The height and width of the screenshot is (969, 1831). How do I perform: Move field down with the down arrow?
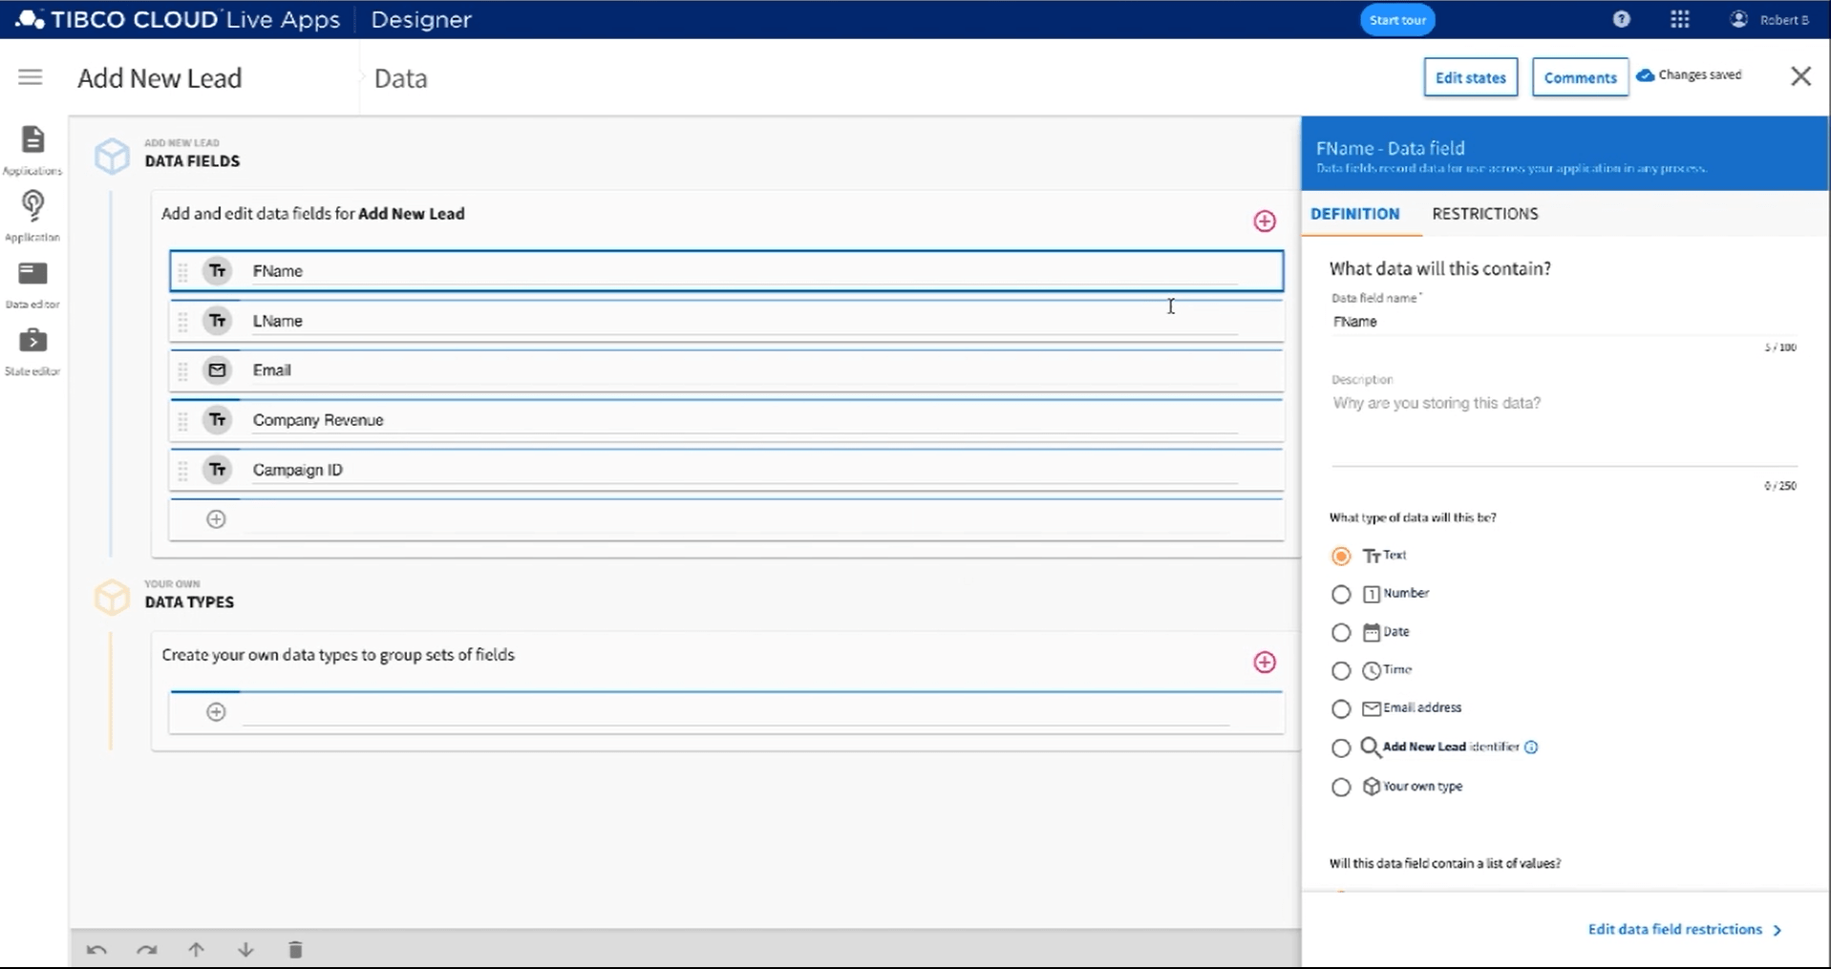(x=245, y=950)
